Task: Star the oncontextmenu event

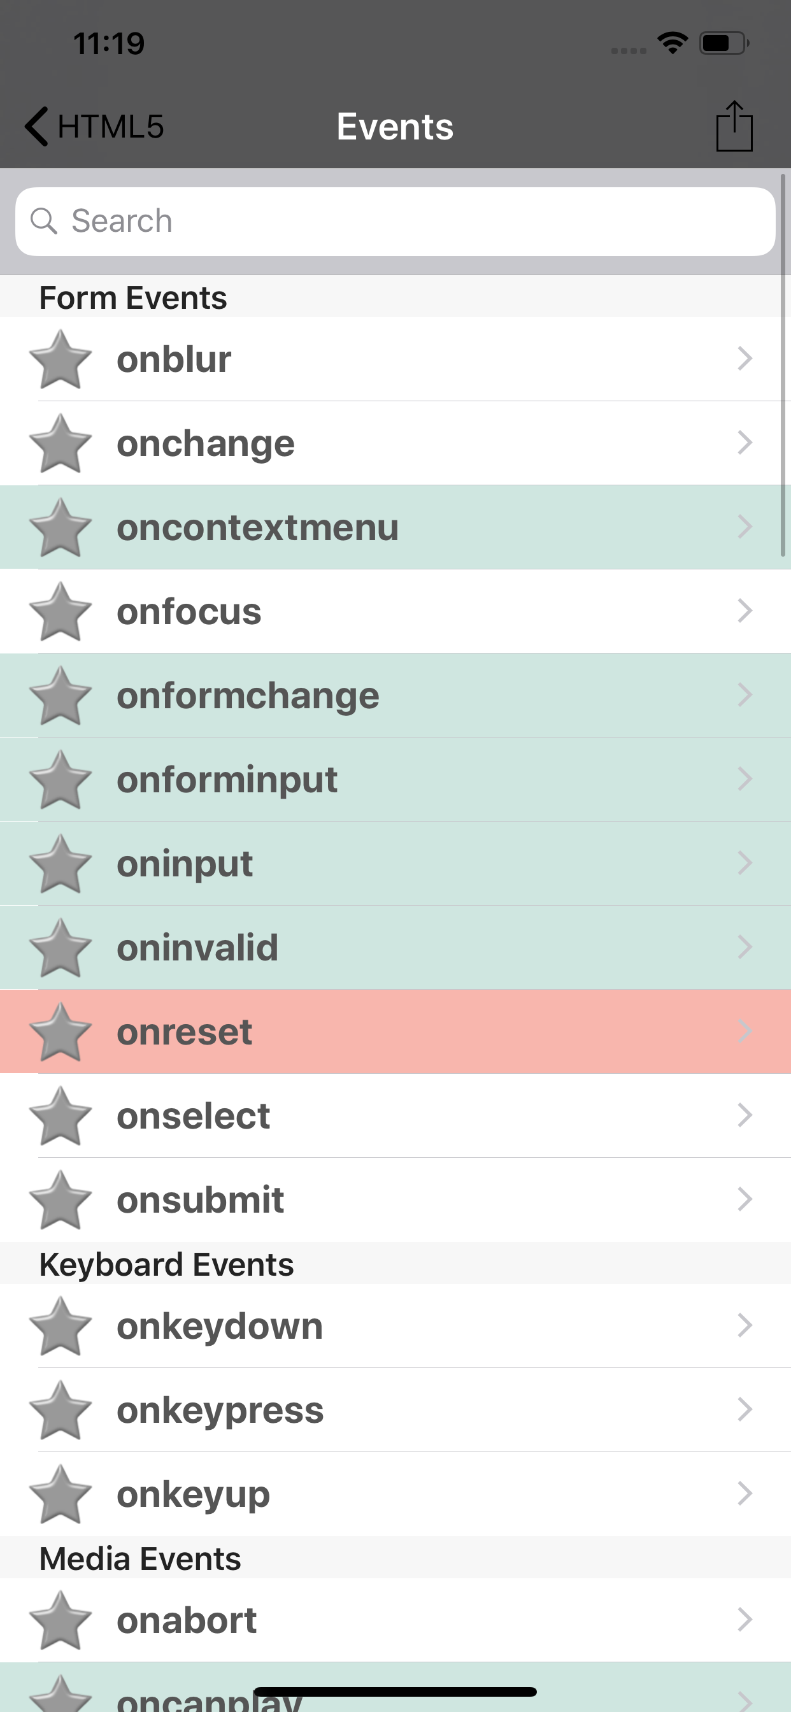Action: coord(61,528)
